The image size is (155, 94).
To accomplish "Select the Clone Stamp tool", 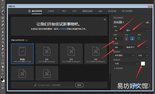I will [3, 32].
